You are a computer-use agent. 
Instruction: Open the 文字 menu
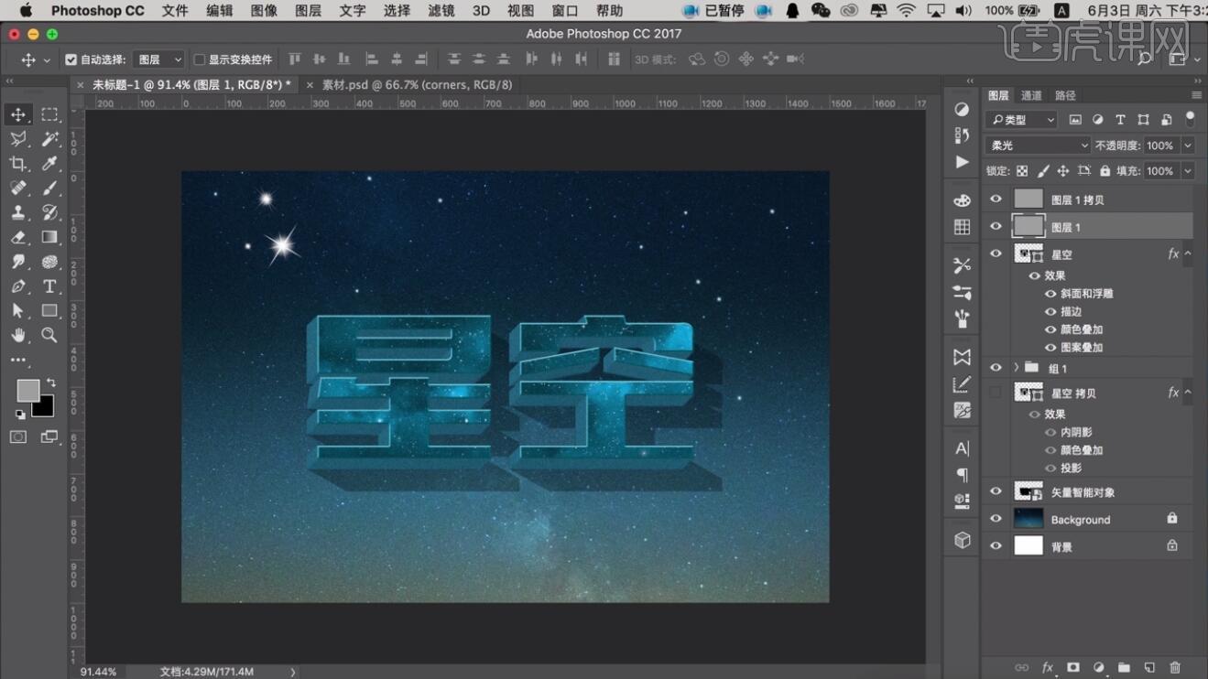tap(353, 11)
